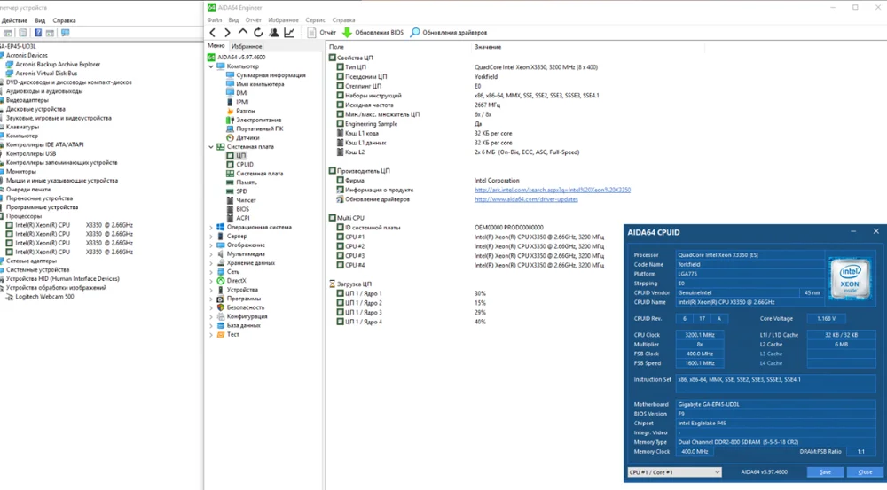Screen dimensions: 887x490
Task: Select CPUID in the left tree
Action: 245,165
